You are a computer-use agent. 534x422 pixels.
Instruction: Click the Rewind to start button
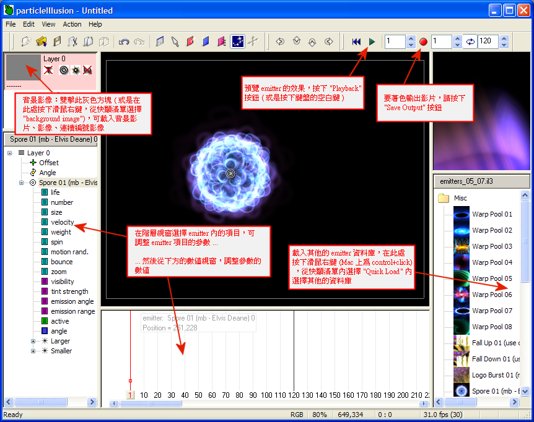click(x=356, y=41)
